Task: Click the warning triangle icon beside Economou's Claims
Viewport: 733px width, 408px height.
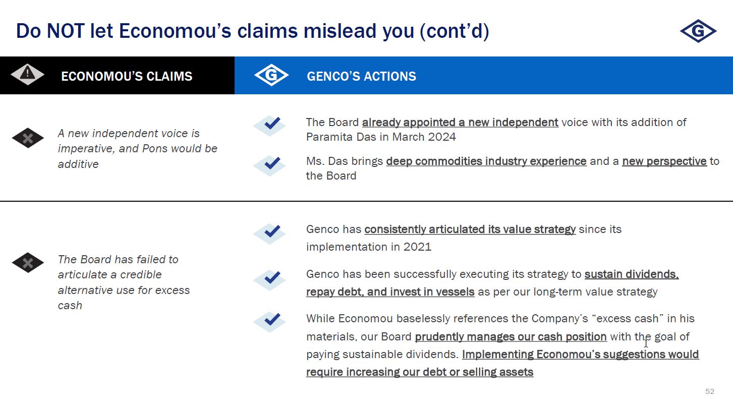Action: pos(28,75)
